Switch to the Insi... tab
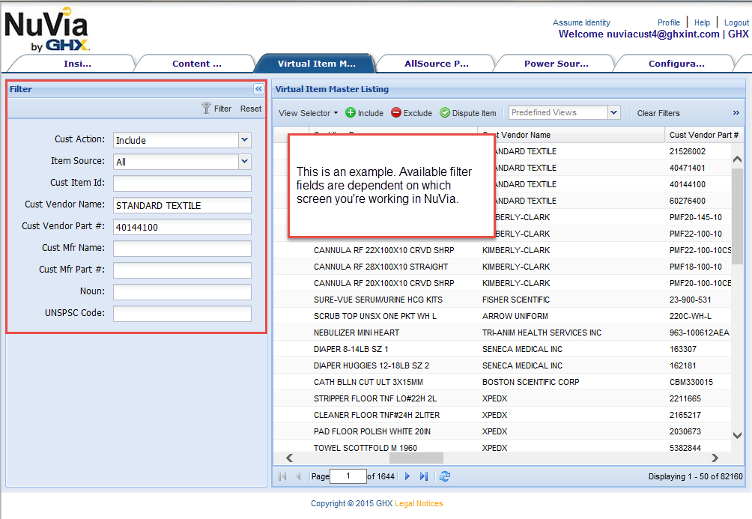The image size is (752, 519). [x=77, y=64]
